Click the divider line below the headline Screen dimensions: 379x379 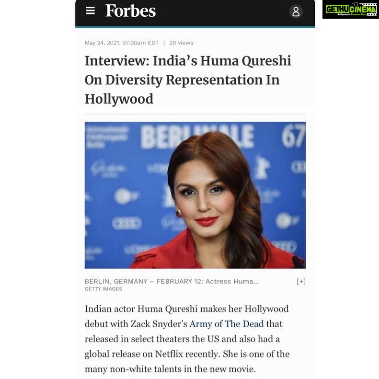195,114
